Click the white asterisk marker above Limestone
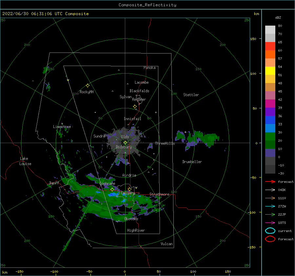This screenshot has width=295, height=276. (62, 124)
